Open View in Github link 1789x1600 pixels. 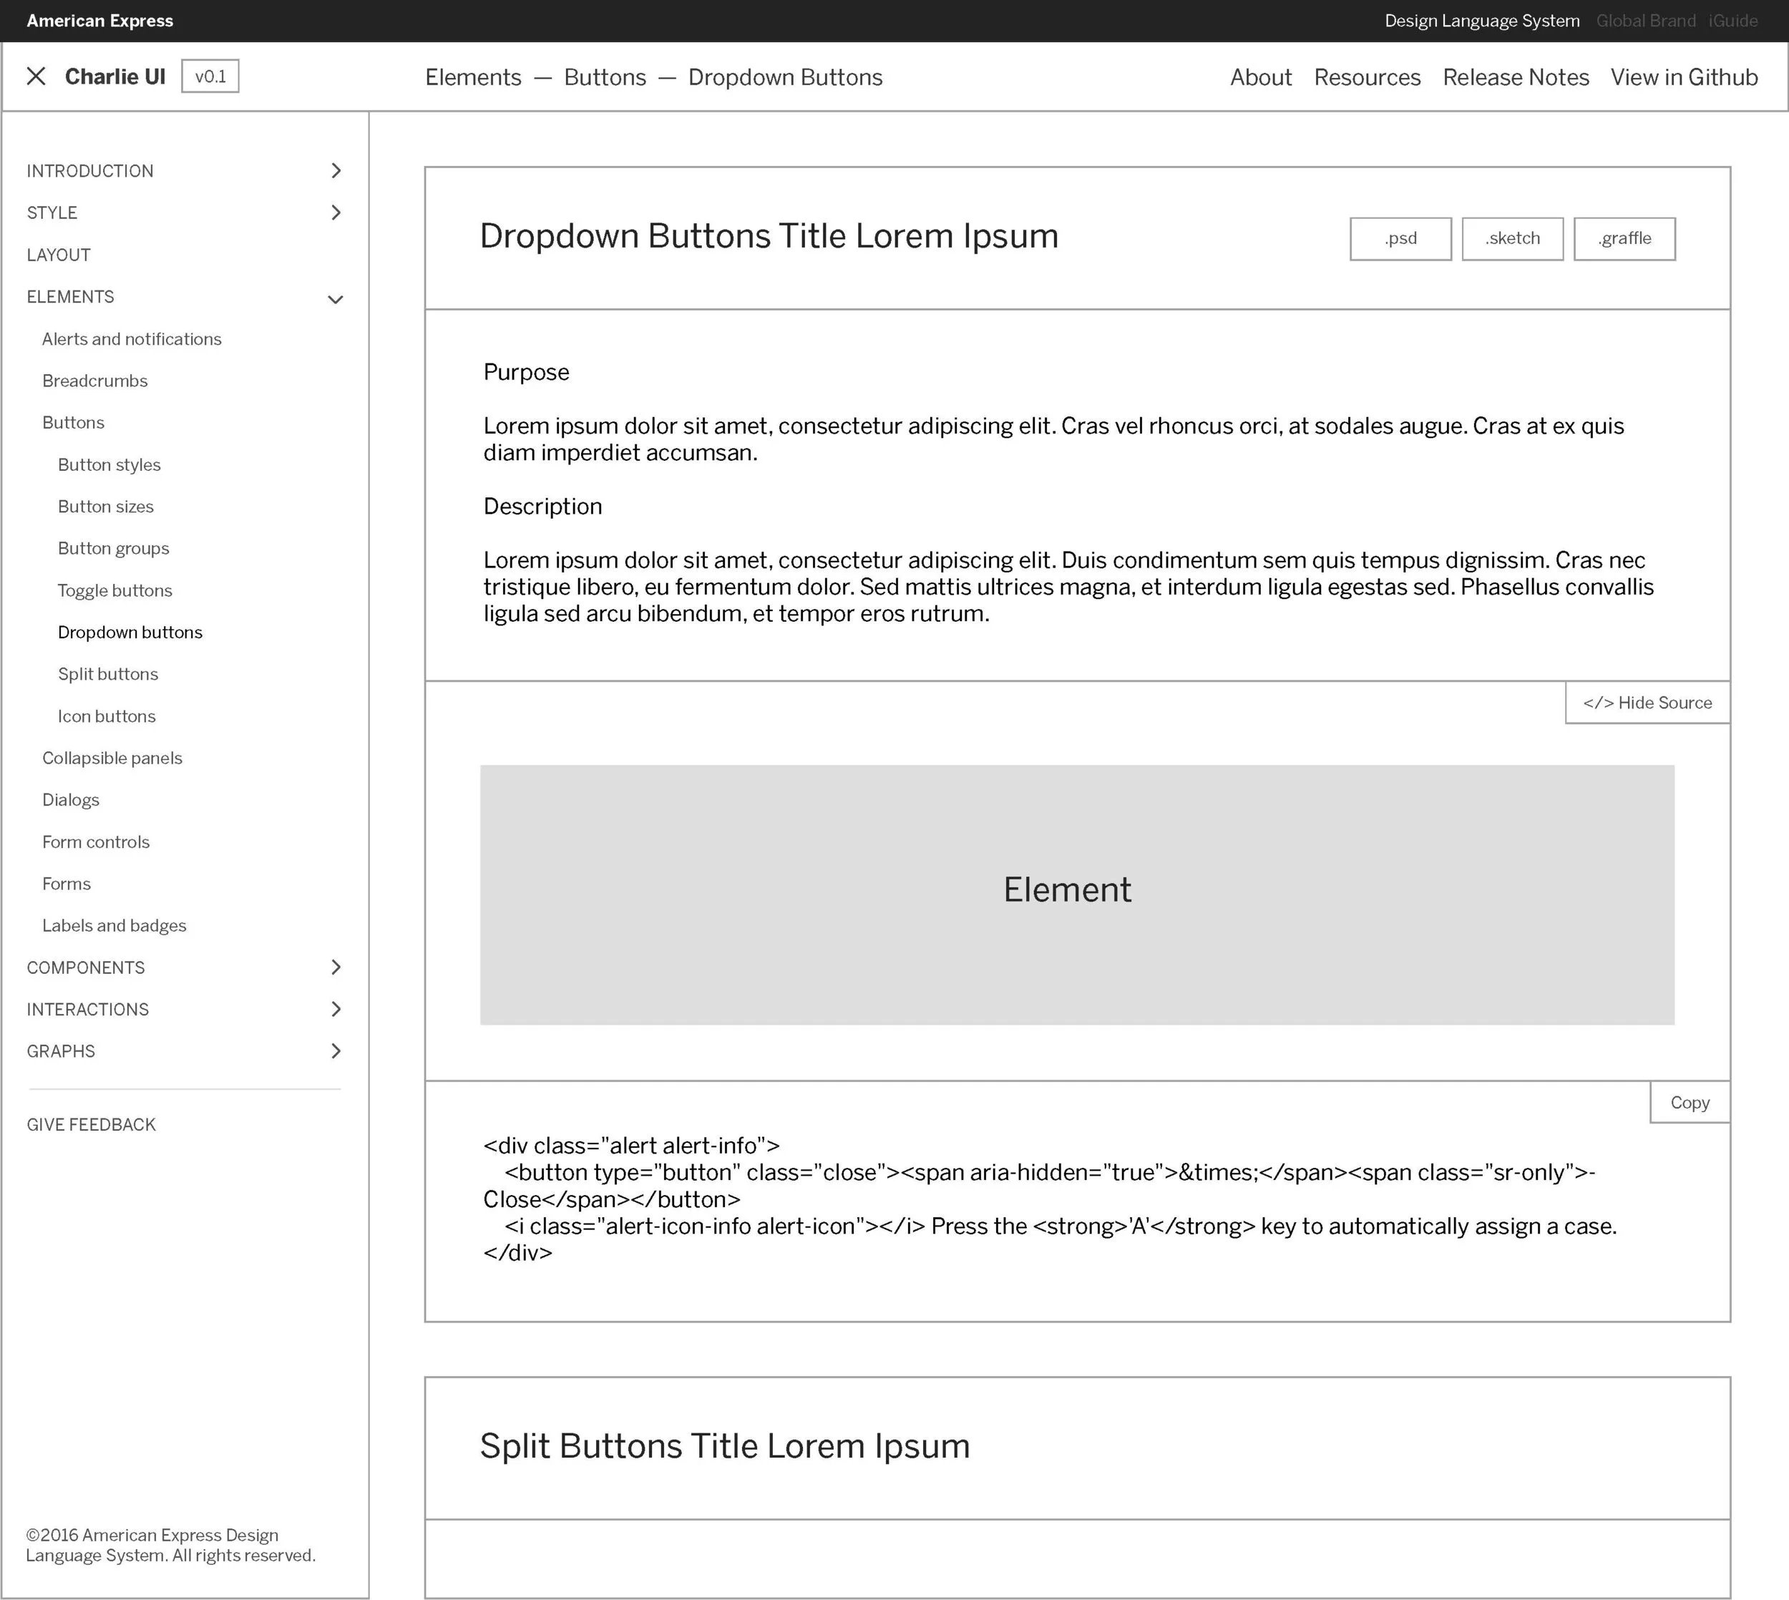[1684, 77]
